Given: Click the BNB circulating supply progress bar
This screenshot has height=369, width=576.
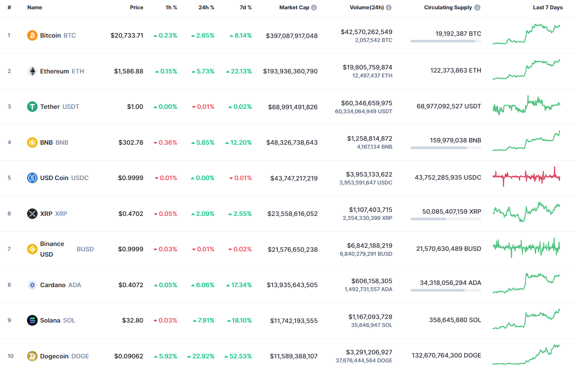Looking at the screenshot, I should pos(445,148).
